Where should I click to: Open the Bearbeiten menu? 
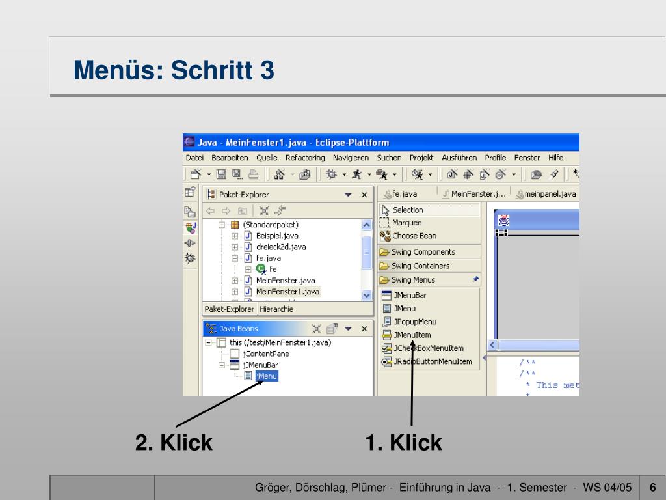point(230,158)
